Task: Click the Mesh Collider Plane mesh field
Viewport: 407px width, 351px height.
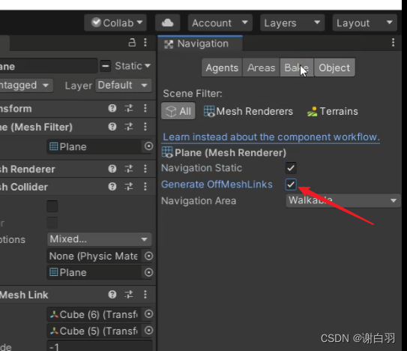Action: [x=94, y=272]
